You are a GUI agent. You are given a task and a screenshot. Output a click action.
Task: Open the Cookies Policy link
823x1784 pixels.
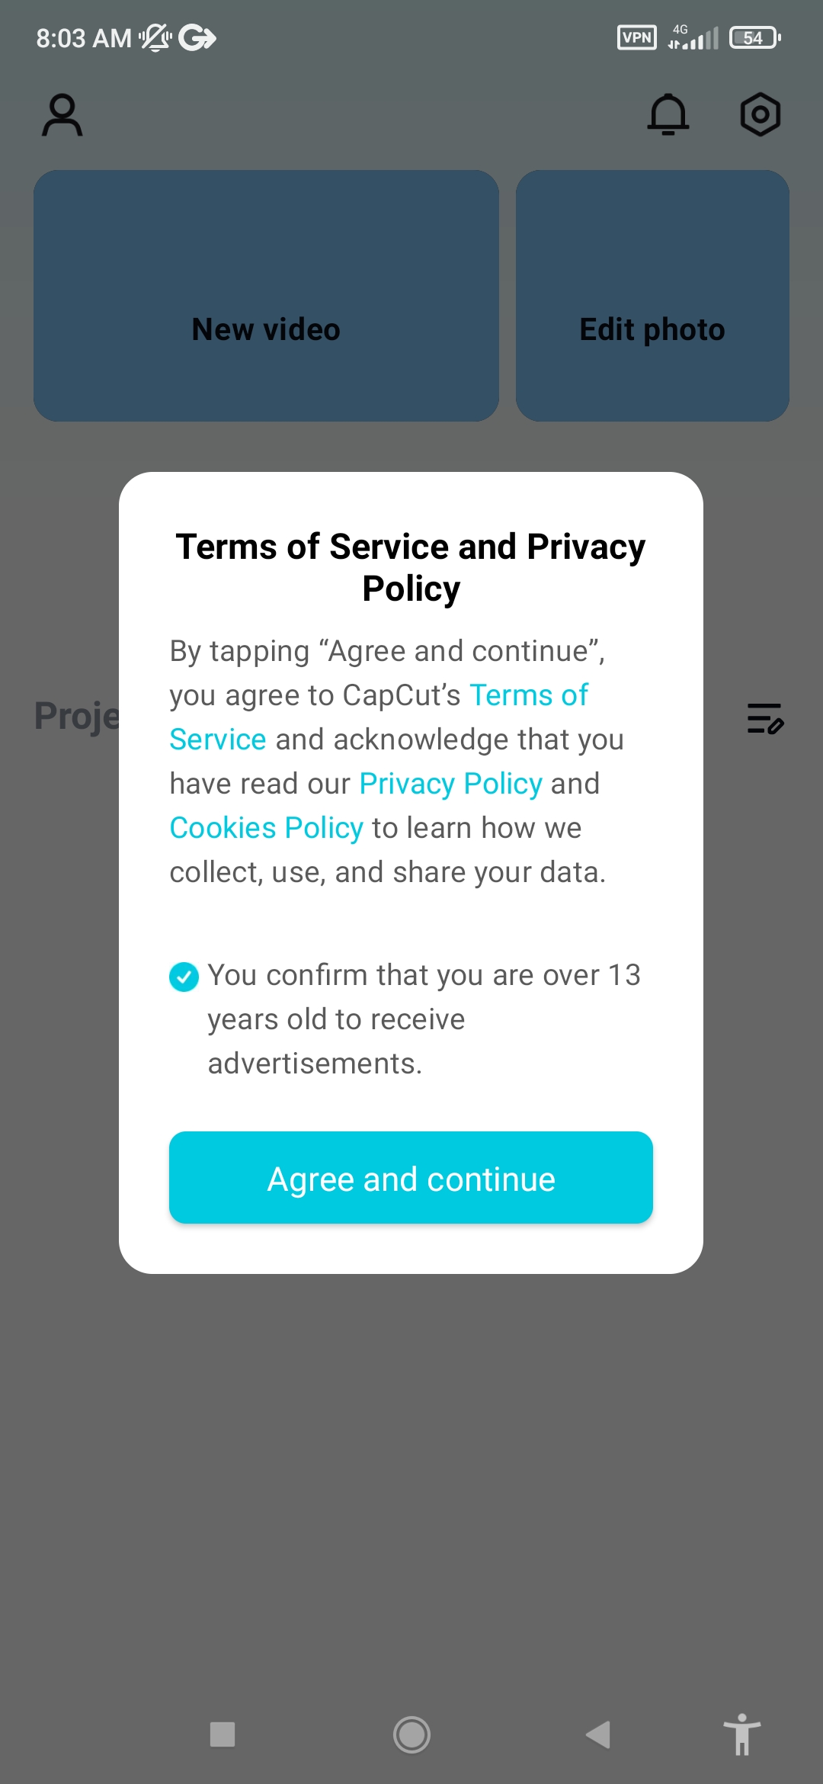(266, 828)
